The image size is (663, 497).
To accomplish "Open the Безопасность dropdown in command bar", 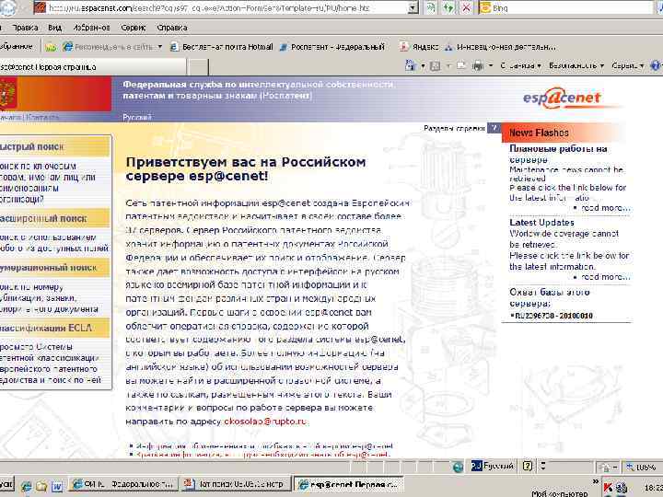I will pyautogui.click(x=576, y=65).
